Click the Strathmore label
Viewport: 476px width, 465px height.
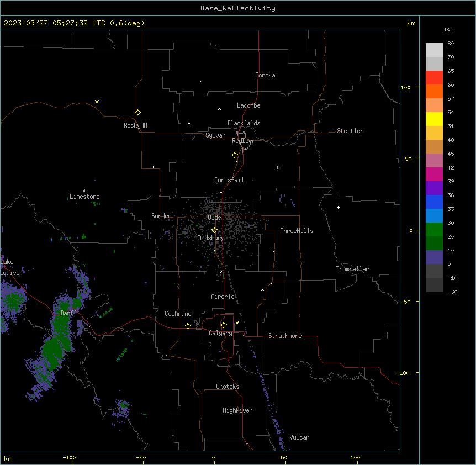(285, 336)
